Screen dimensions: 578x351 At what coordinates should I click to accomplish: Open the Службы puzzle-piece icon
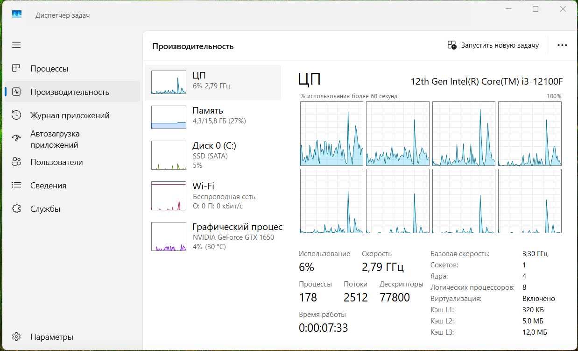pos(16,208)
